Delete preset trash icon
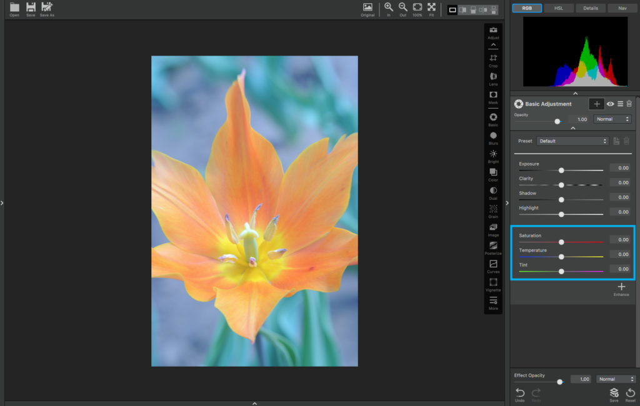Screen dimensions: 640x406 (x=626, y=141)
